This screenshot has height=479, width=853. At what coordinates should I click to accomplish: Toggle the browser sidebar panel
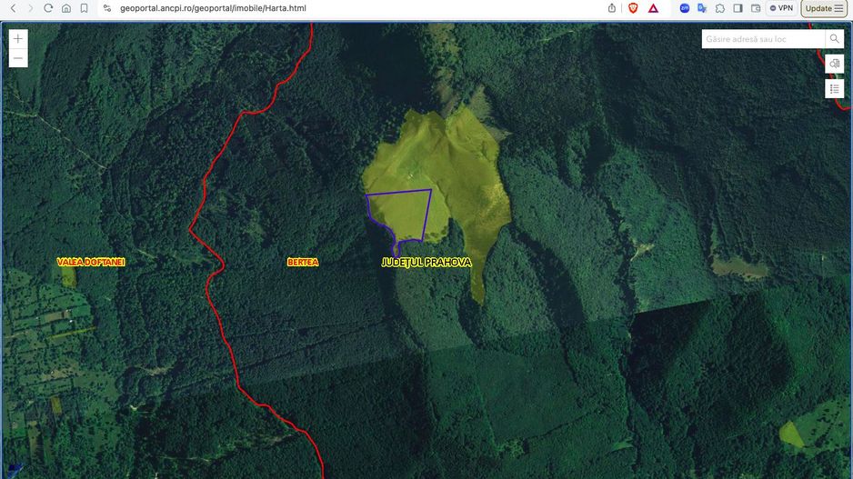click(738, 8)
